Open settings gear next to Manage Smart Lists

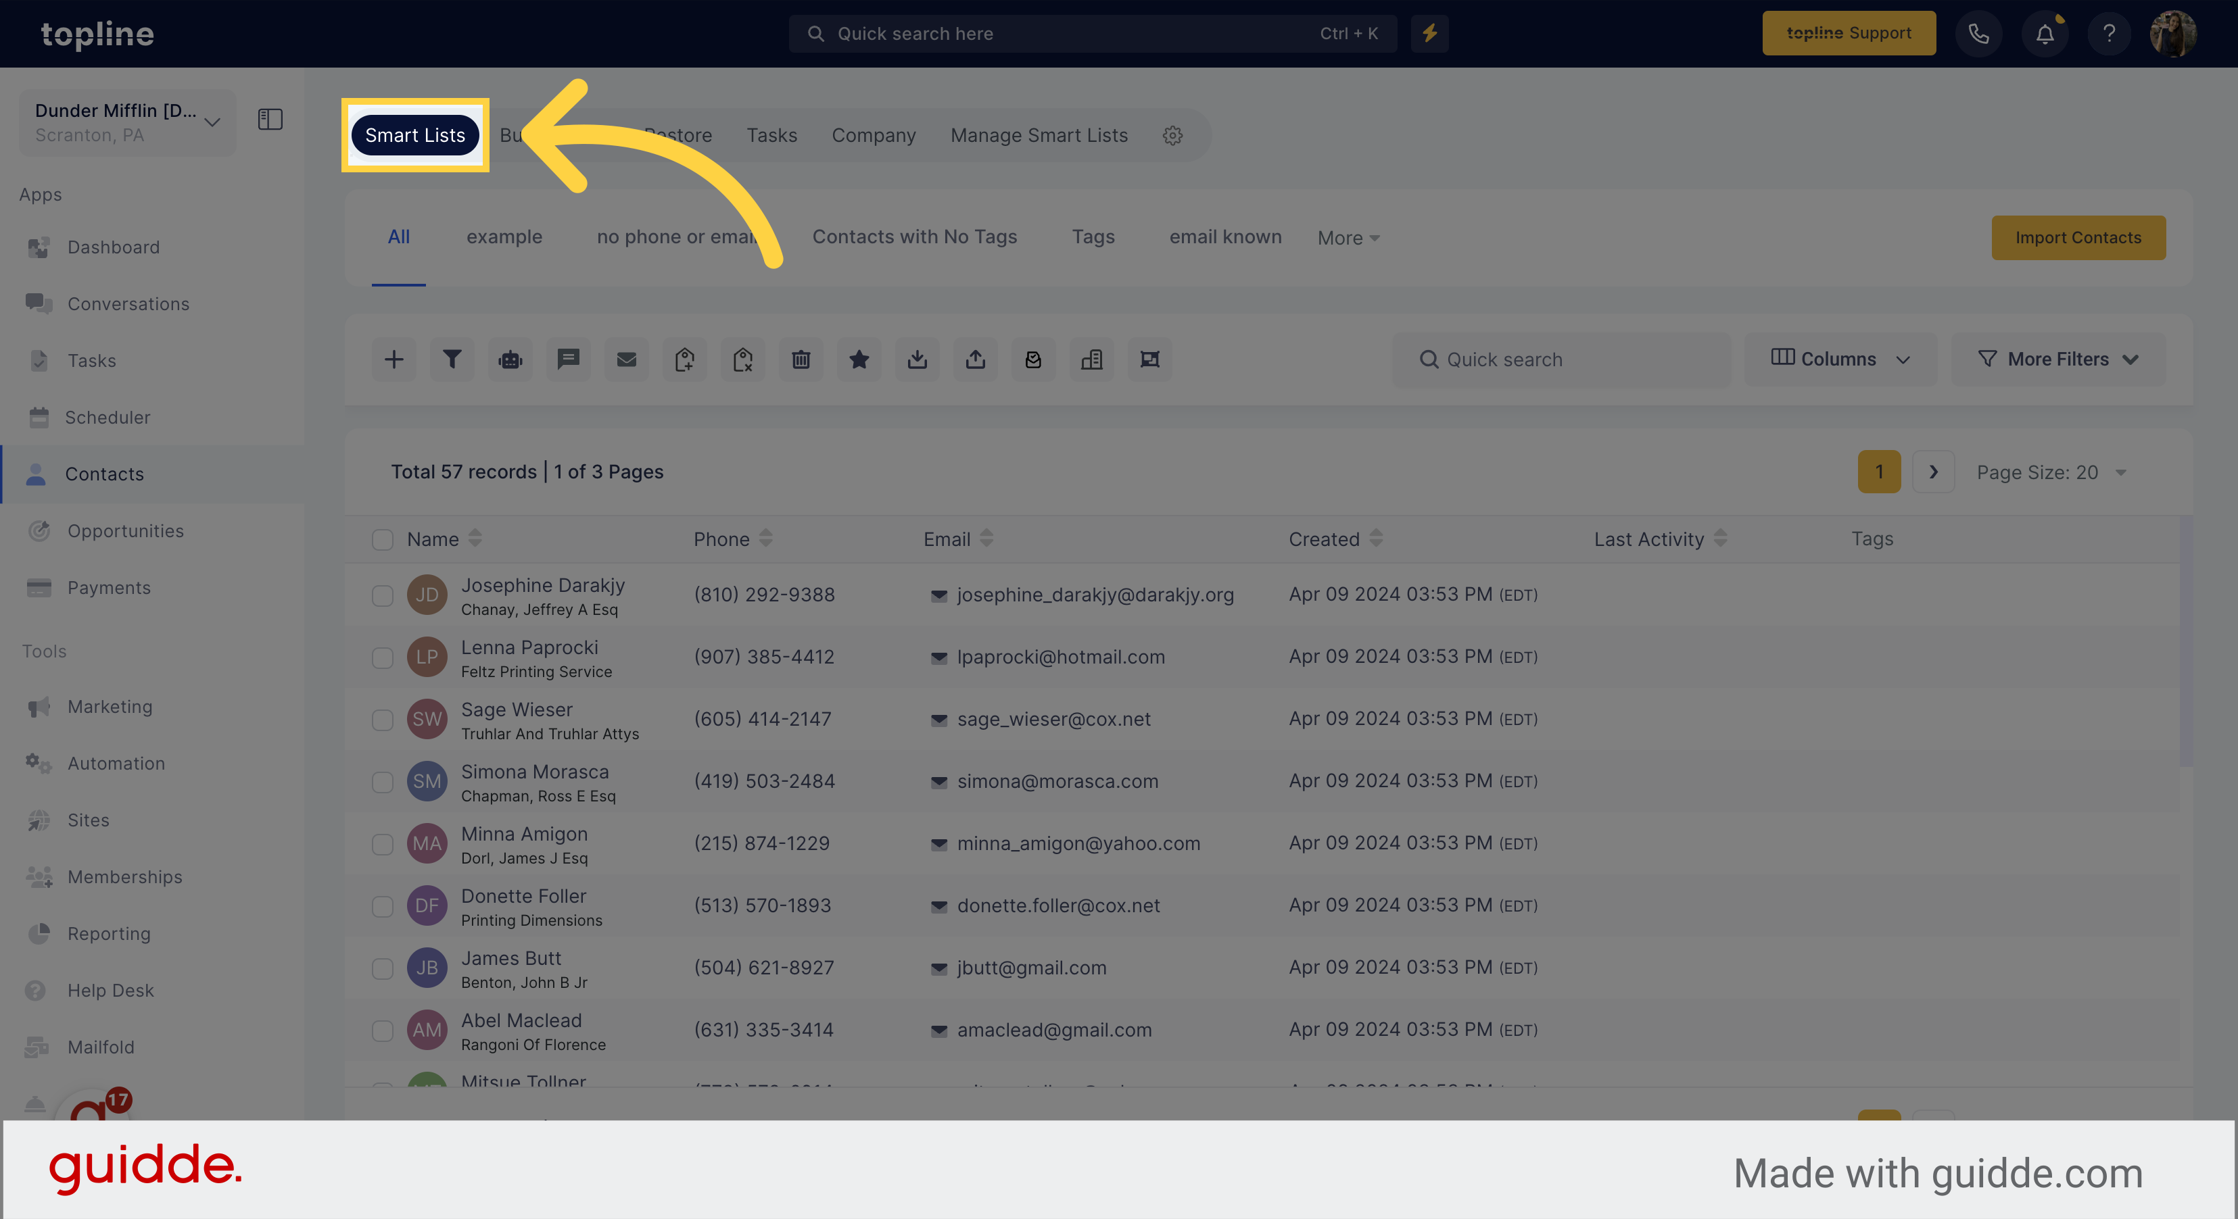tap(1173, 135)
